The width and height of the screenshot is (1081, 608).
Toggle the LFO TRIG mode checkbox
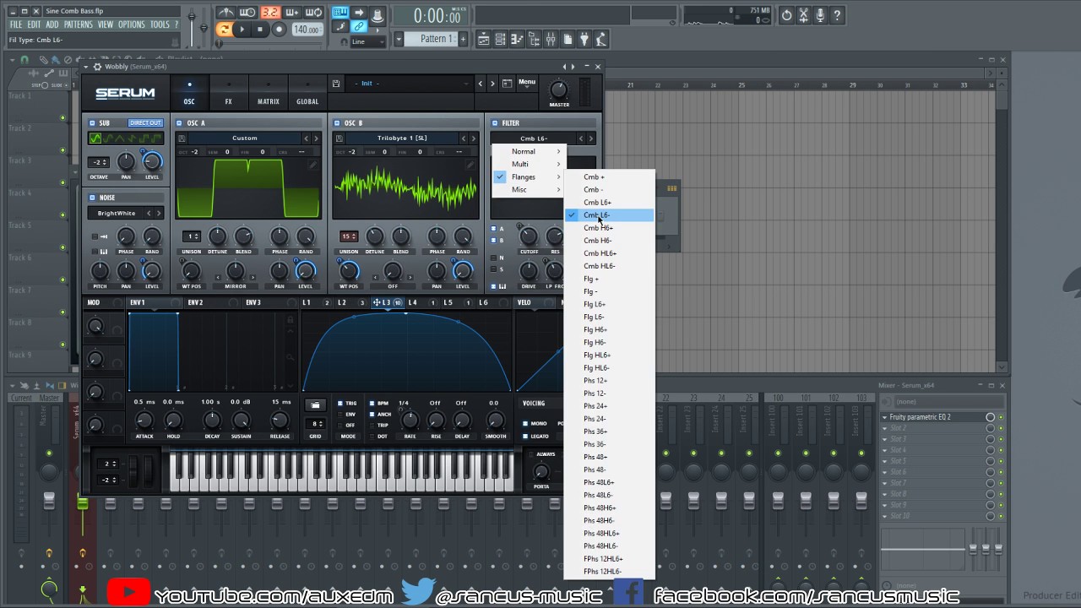pyautogui.click(x=341, y=404)
